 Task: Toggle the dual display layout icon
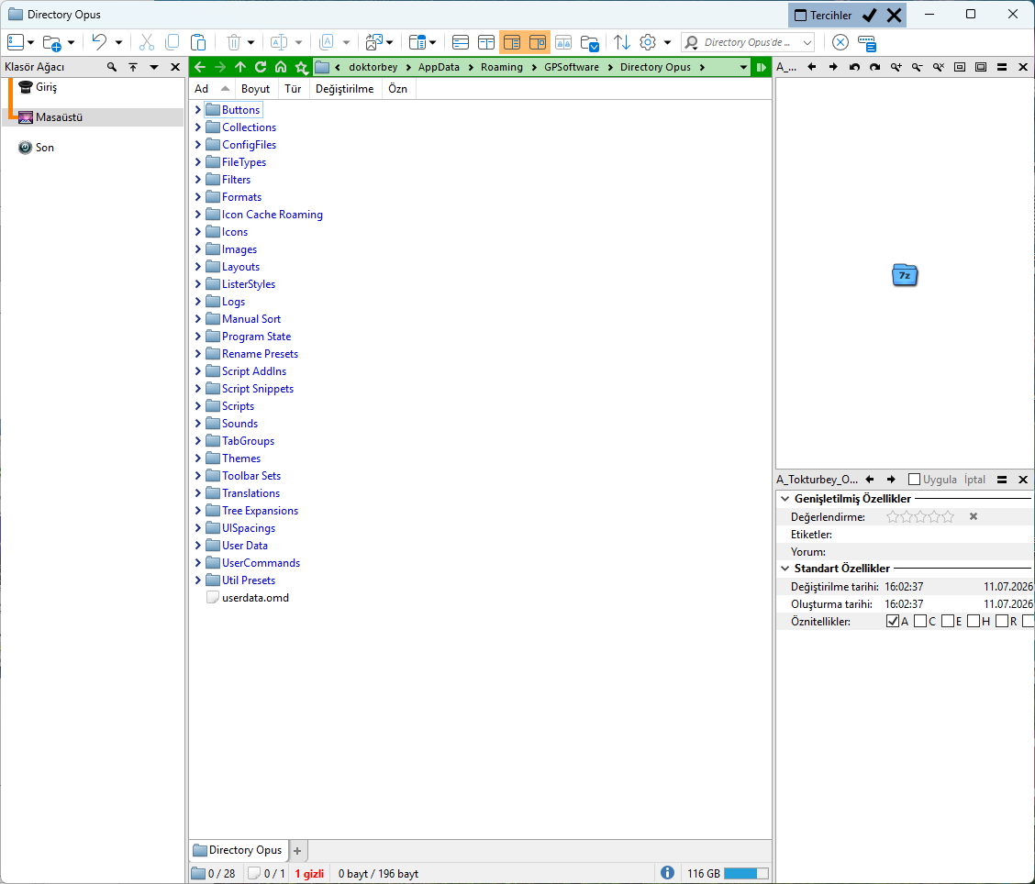[x=485, y=43]
